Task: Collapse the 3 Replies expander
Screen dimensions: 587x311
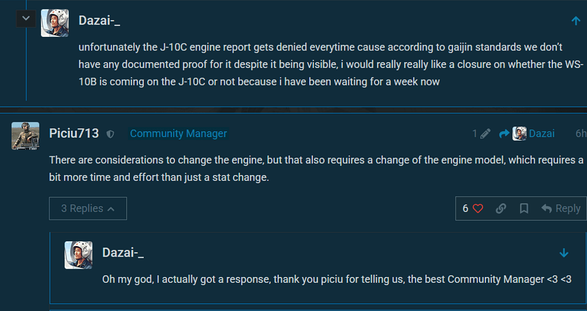Action: (88, 209)
